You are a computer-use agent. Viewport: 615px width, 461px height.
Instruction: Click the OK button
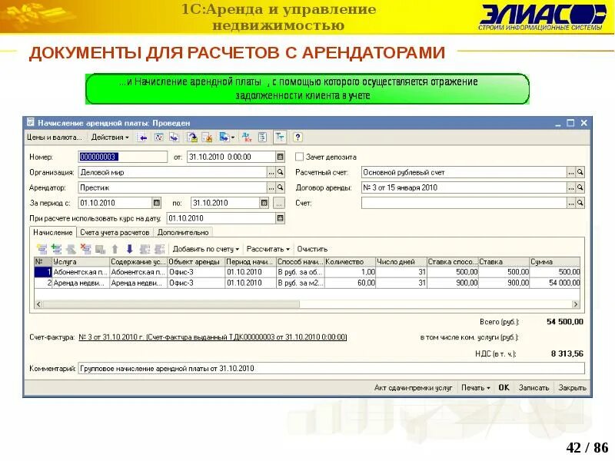click(x=504, y=388)
